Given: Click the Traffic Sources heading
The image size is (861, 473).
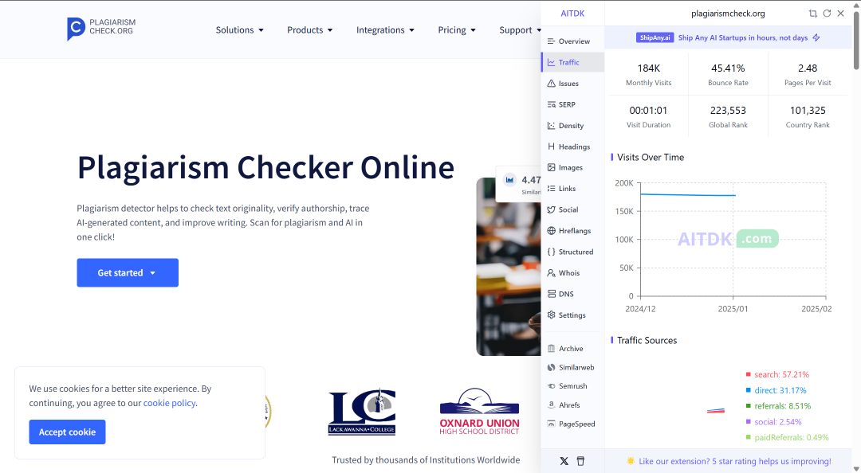Looking at the screenshot, I should tap(647, 340).
